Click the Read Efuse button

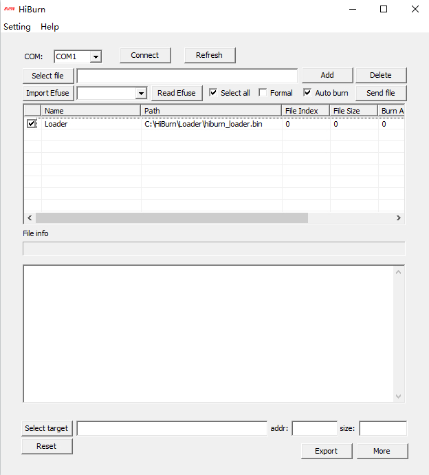177,93
